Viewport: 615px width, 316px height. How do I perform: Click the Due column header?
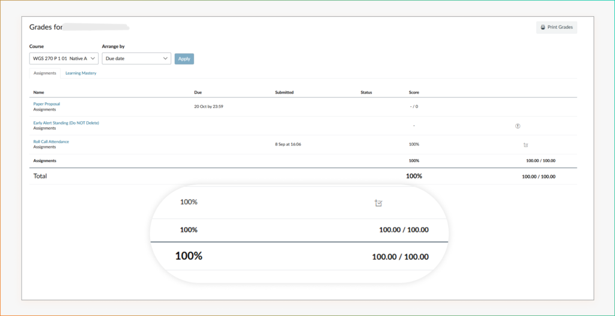coord(198,93)
